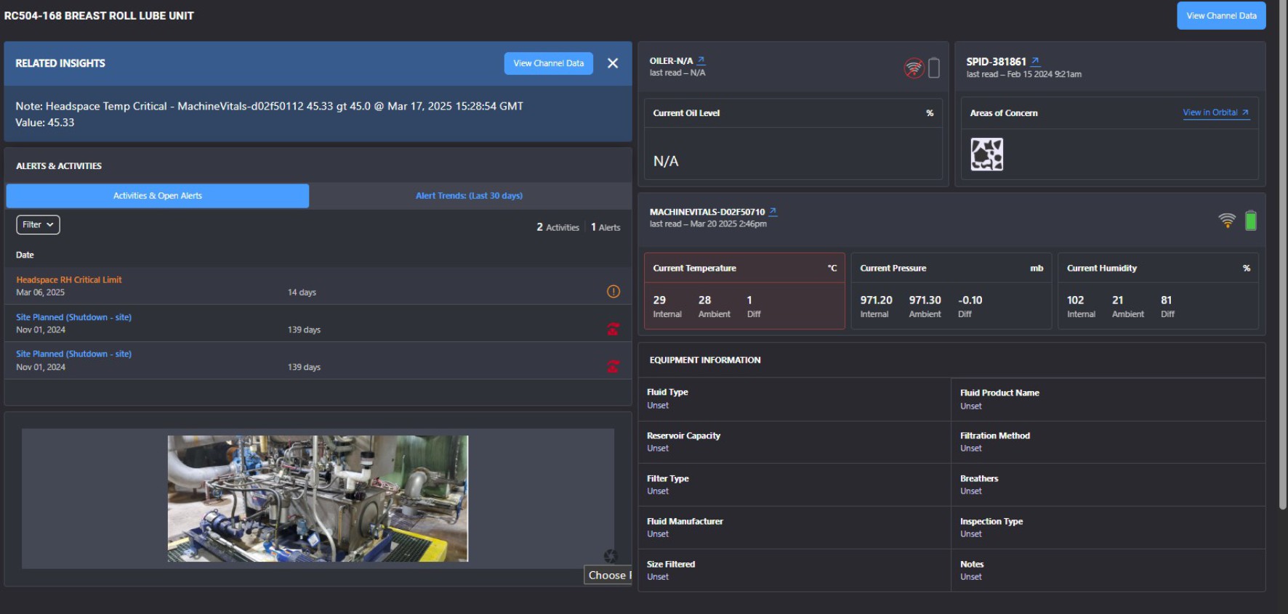Click the orange warning icon for Headspace alert
This screenshot has height=614, width=1288.
613,291
